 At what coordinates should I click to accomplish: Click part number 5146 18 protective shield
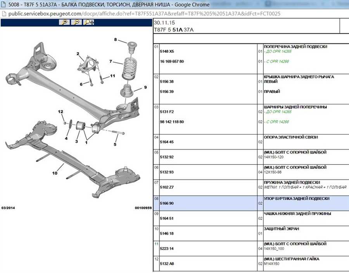(x=167, y=233)
